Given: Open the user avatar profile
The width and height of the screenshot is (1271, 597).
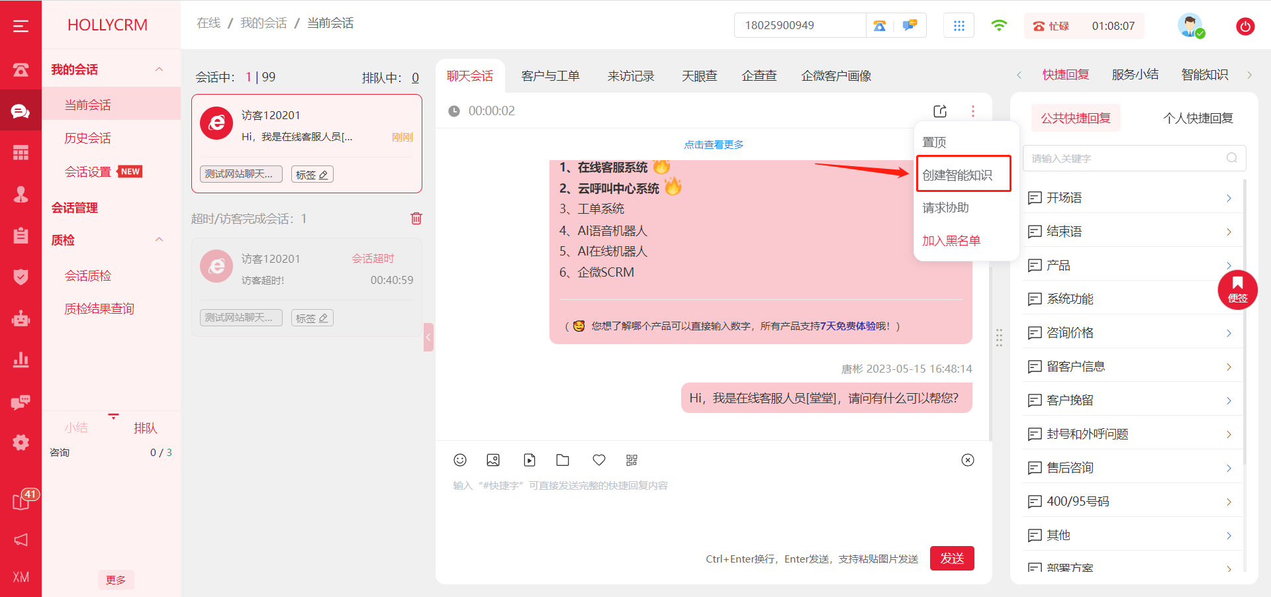Looking at the screenshot, I should coord(1190,26).
